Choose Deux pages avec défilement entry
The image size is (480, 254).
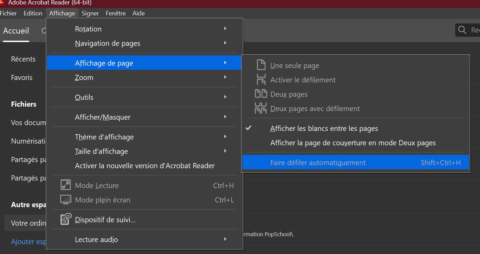(356, 109)
